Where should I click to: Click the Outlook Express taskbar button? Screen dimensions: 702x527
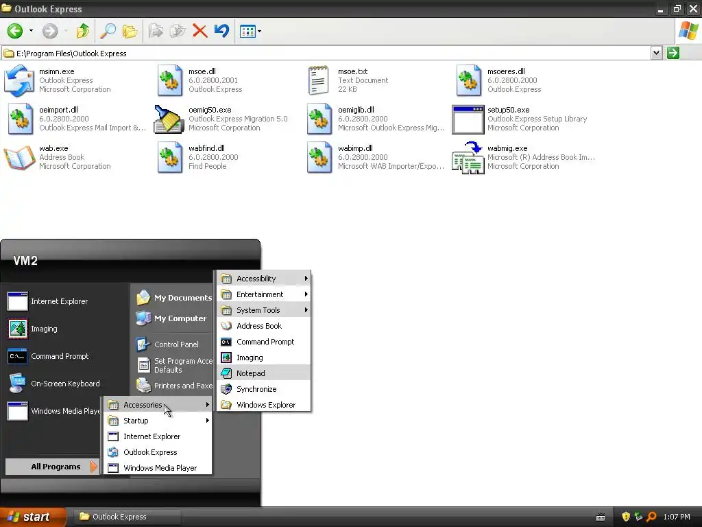point(127,517)
